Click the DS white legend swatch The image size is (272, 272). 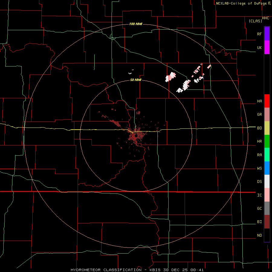267,181
